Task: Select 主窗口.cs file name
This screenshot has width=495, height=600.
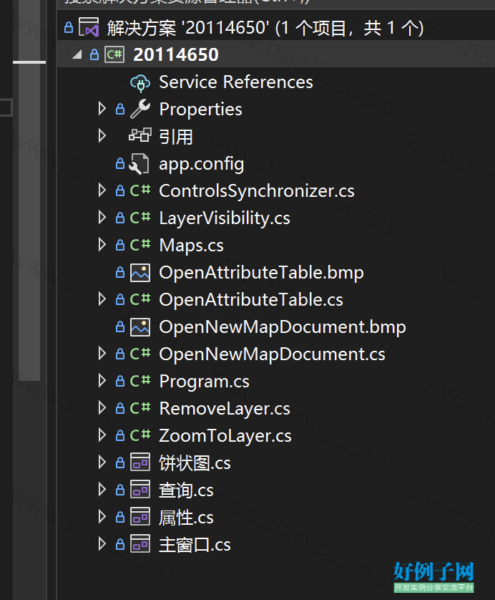Action: tap(195, 545)
